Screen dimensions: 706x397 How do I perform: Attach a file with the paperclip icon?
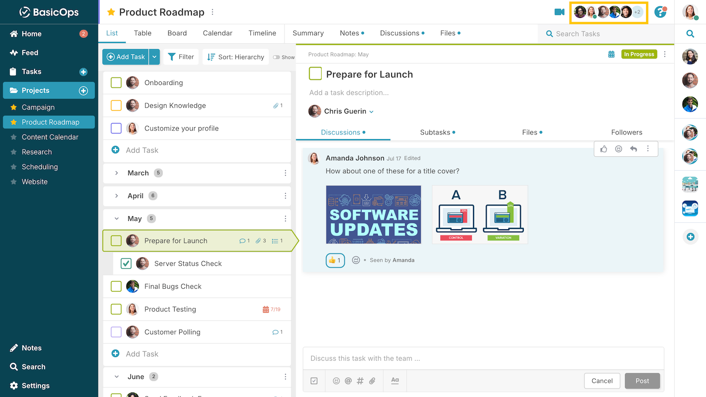372,381
